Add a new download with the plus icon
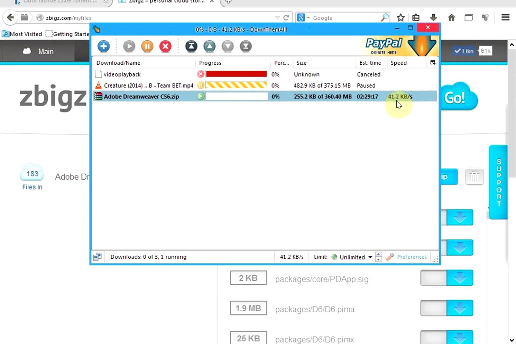This screenshot has height=344, width=516. click(x=104, y=47)
